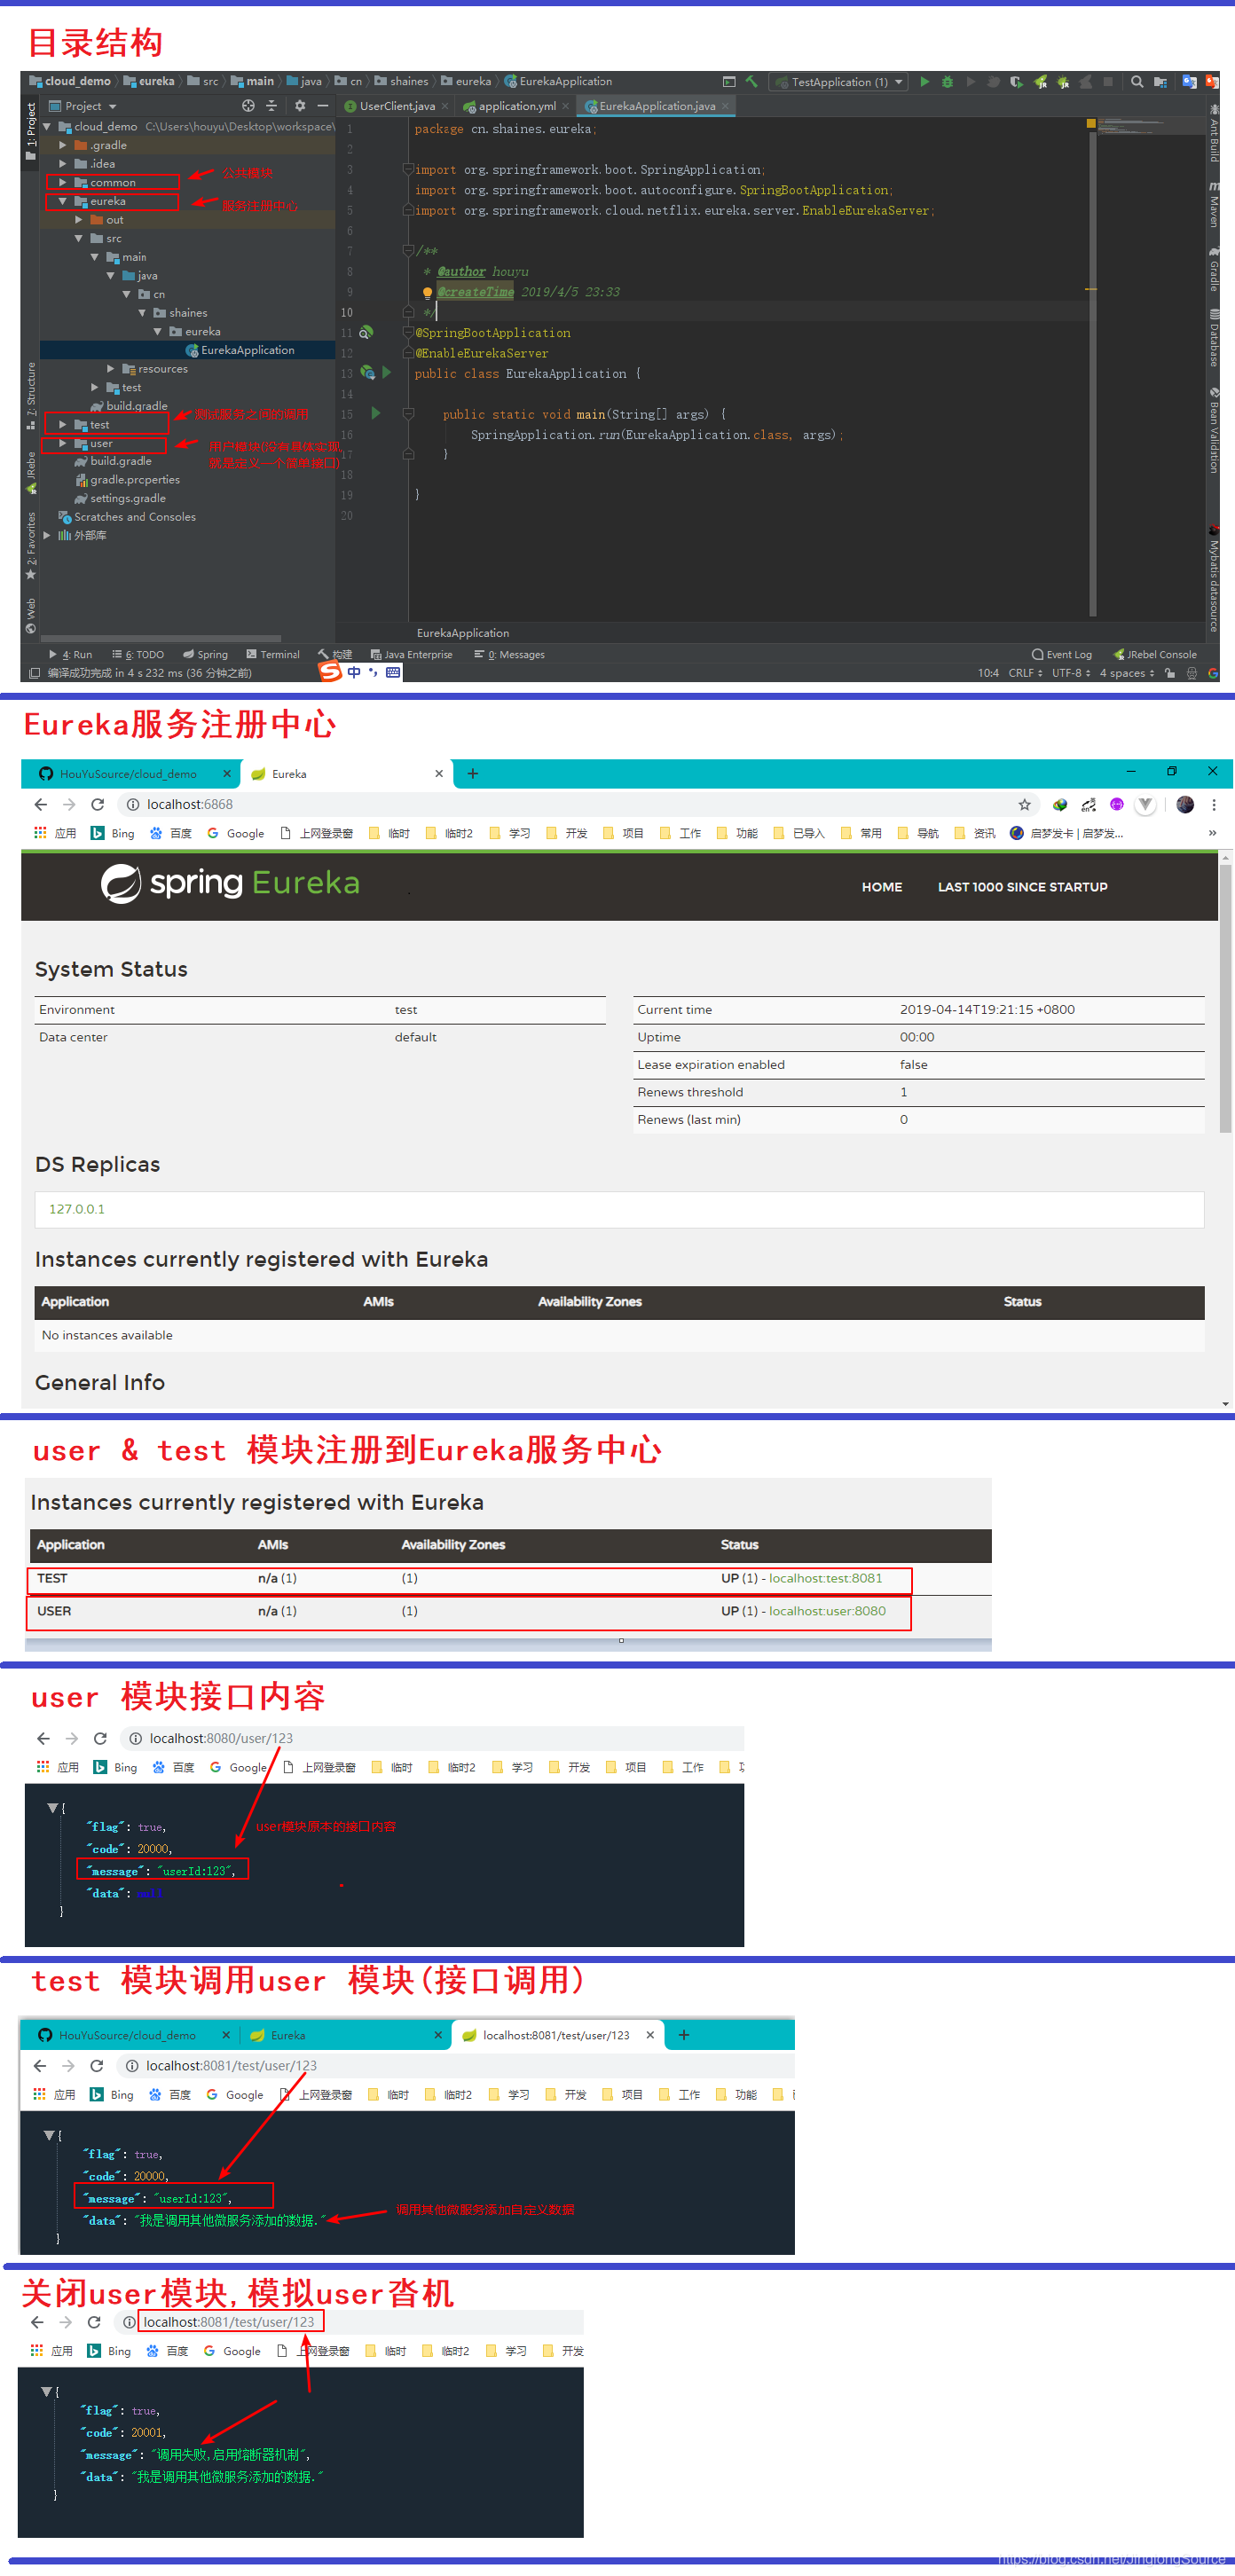This screenshot has height=2576, width=1235.
Task: Collapse the eureka module folder arrow
Action: pyautogui.click(x=62, y=201)
